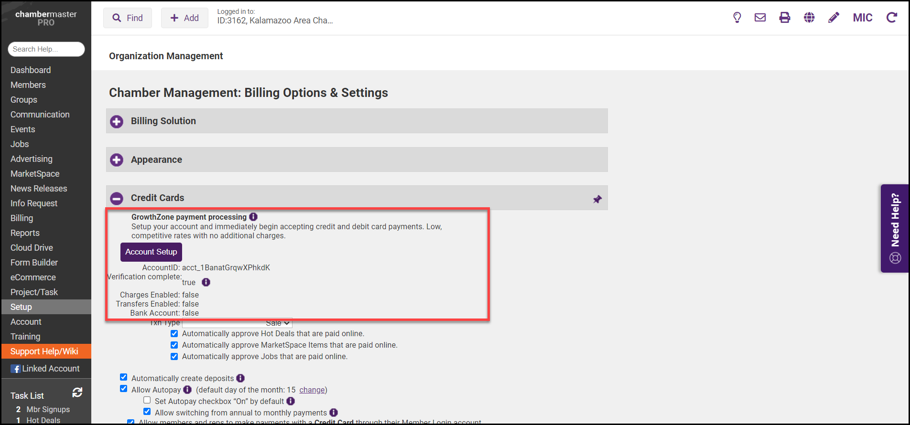This screenshot has height=425, width=910.
Task: Select Events in the sidebar
Action: coord(23,129)
